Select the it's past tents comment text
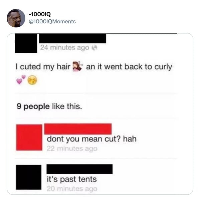 coord(72,179)
